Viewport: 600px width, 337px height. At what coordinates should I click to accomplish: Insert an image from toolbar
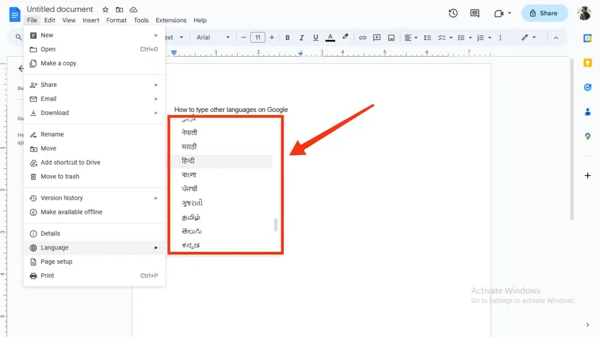[391, 38]
